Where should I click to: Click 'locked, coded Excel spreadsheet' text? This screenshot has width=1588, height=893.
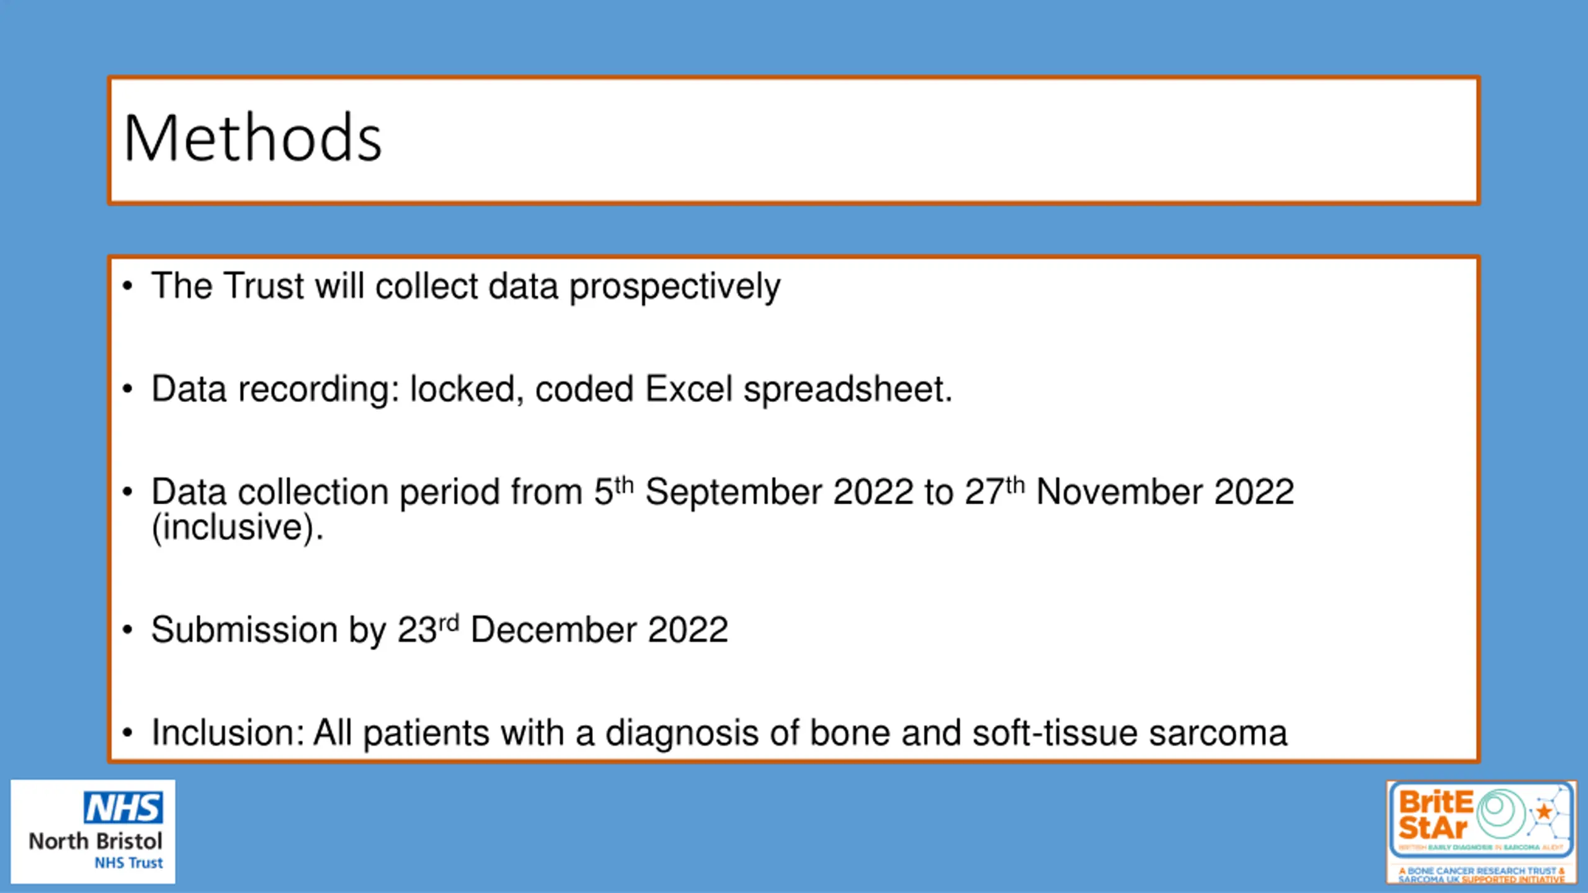tap(681, 390)
